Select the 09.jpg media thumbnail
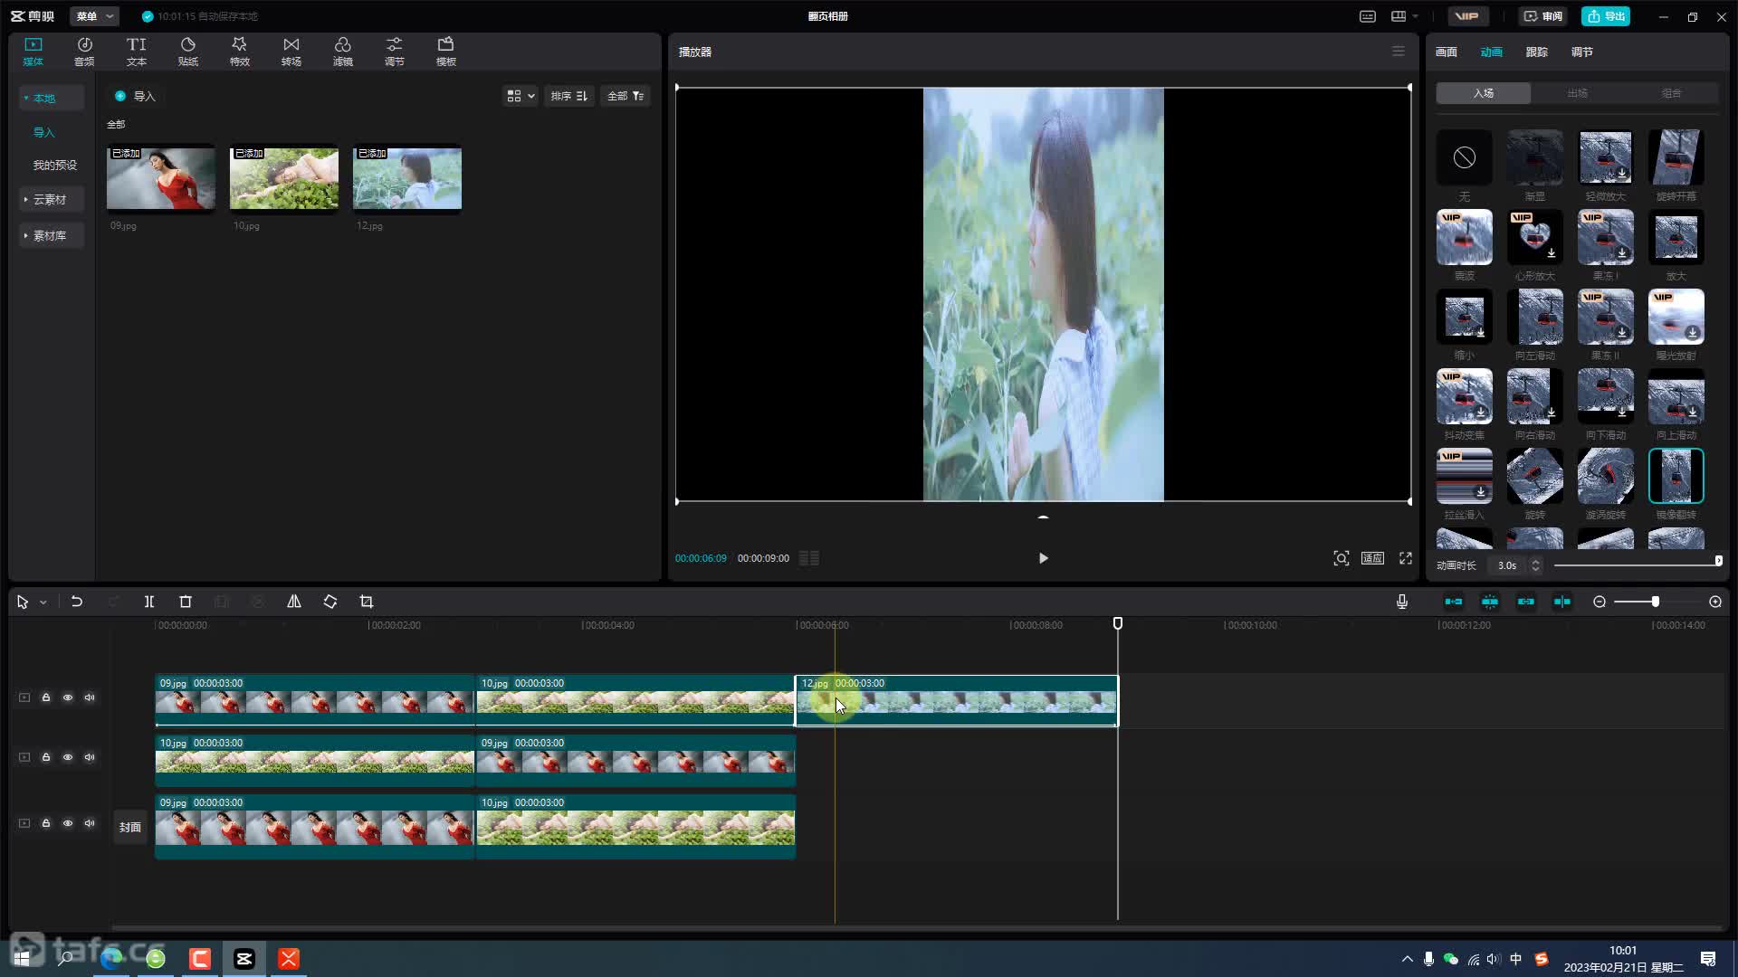 tap(161, 179)
